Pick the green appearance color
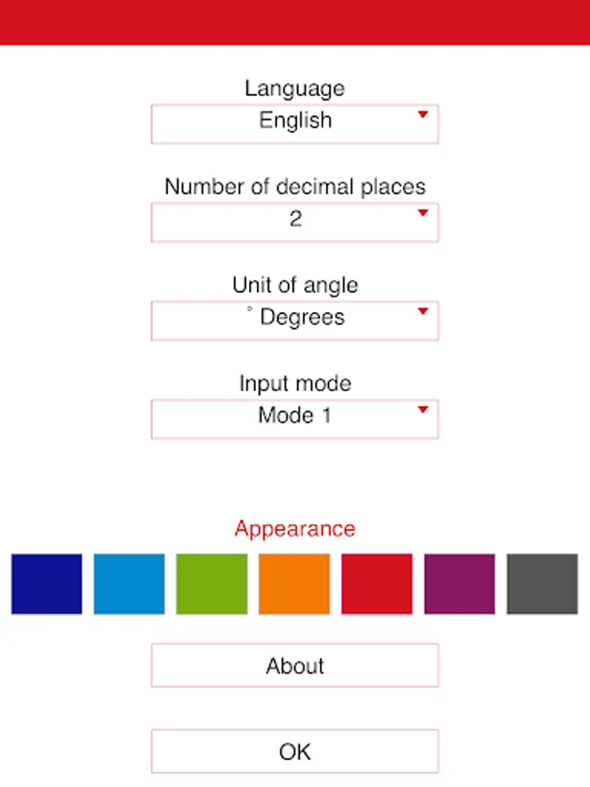The width and height of the screenshot is (590, 787). point(212,583)
